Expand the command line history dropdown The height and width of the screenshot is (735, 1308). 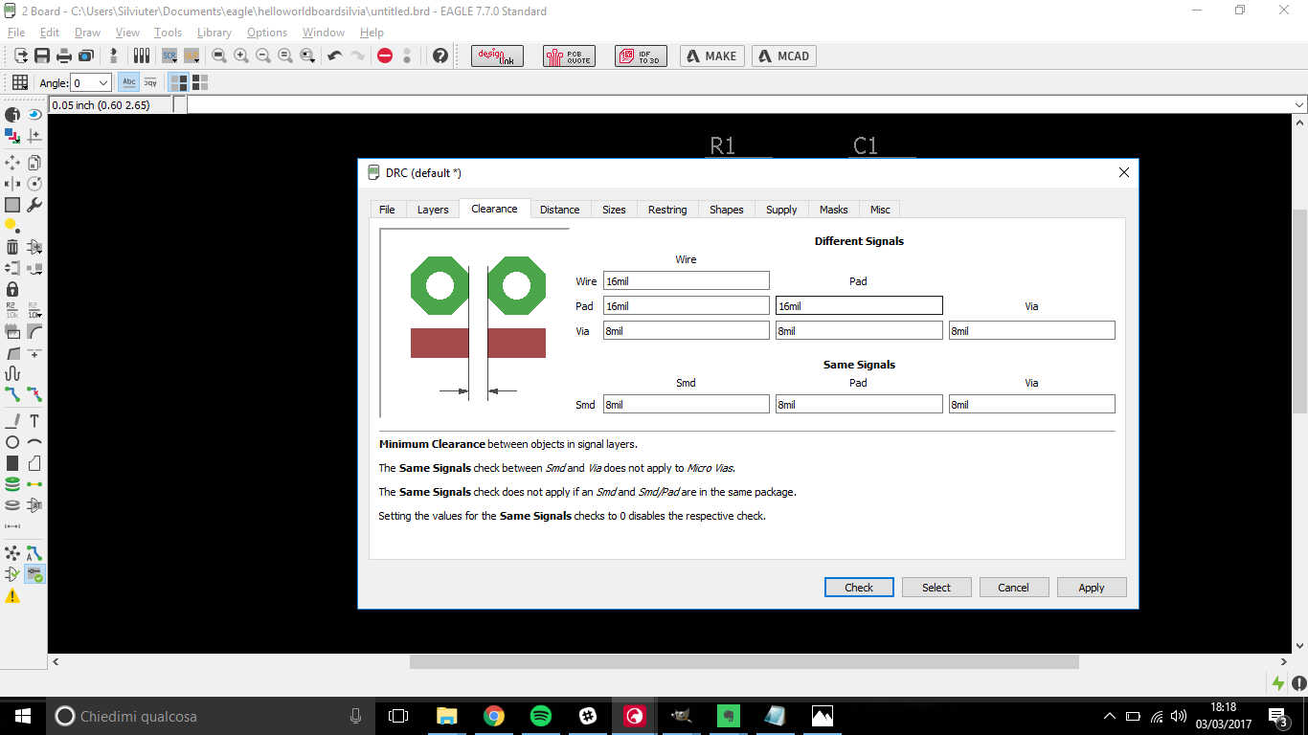click(x=1299, y=105)
